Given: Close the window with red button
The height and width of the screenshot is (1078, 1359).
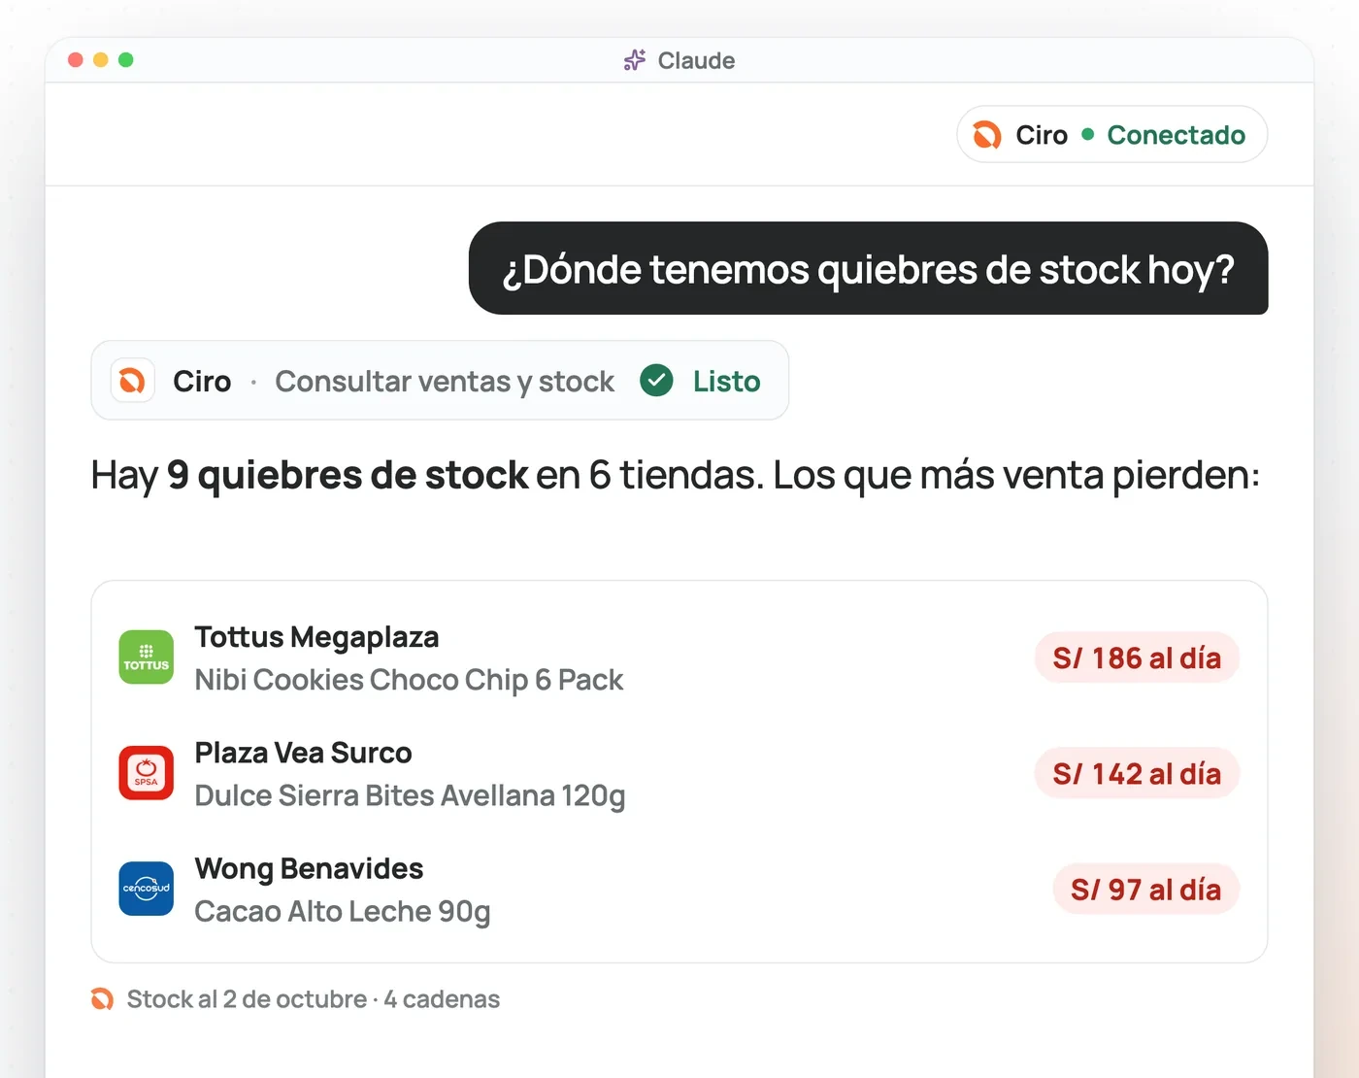Looking at the screenshot, I should [75, 60].
